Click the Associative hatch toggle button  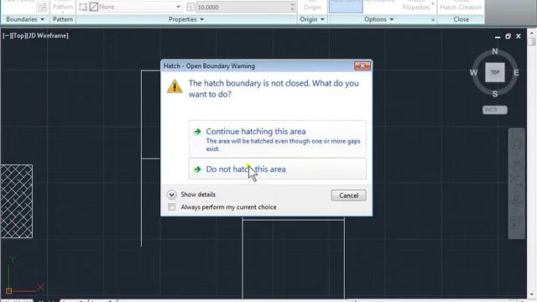(x=346, y=6)
